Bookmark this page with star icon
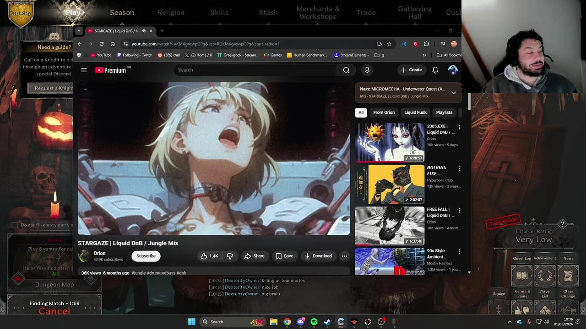Image resolution: width=586 pixels, height=329 pixels. click(x=389, y=44)
